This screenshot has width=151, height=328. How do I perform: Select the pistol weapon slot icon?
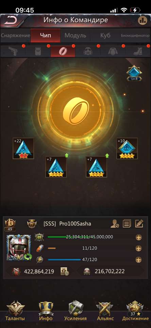click(13, 51)
